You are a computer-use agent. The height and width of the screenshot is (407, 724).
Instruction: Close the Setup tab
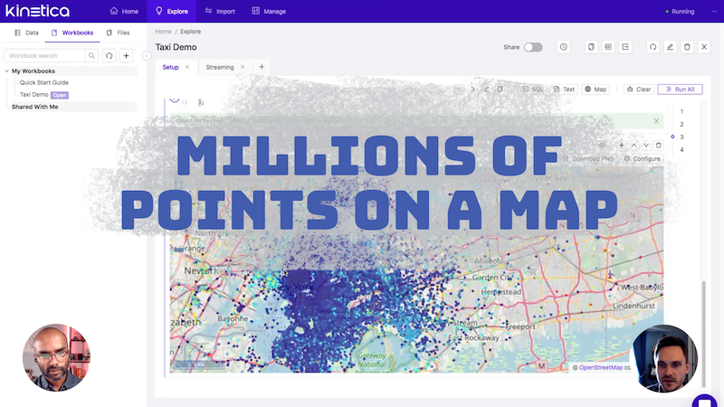[187, 67]
